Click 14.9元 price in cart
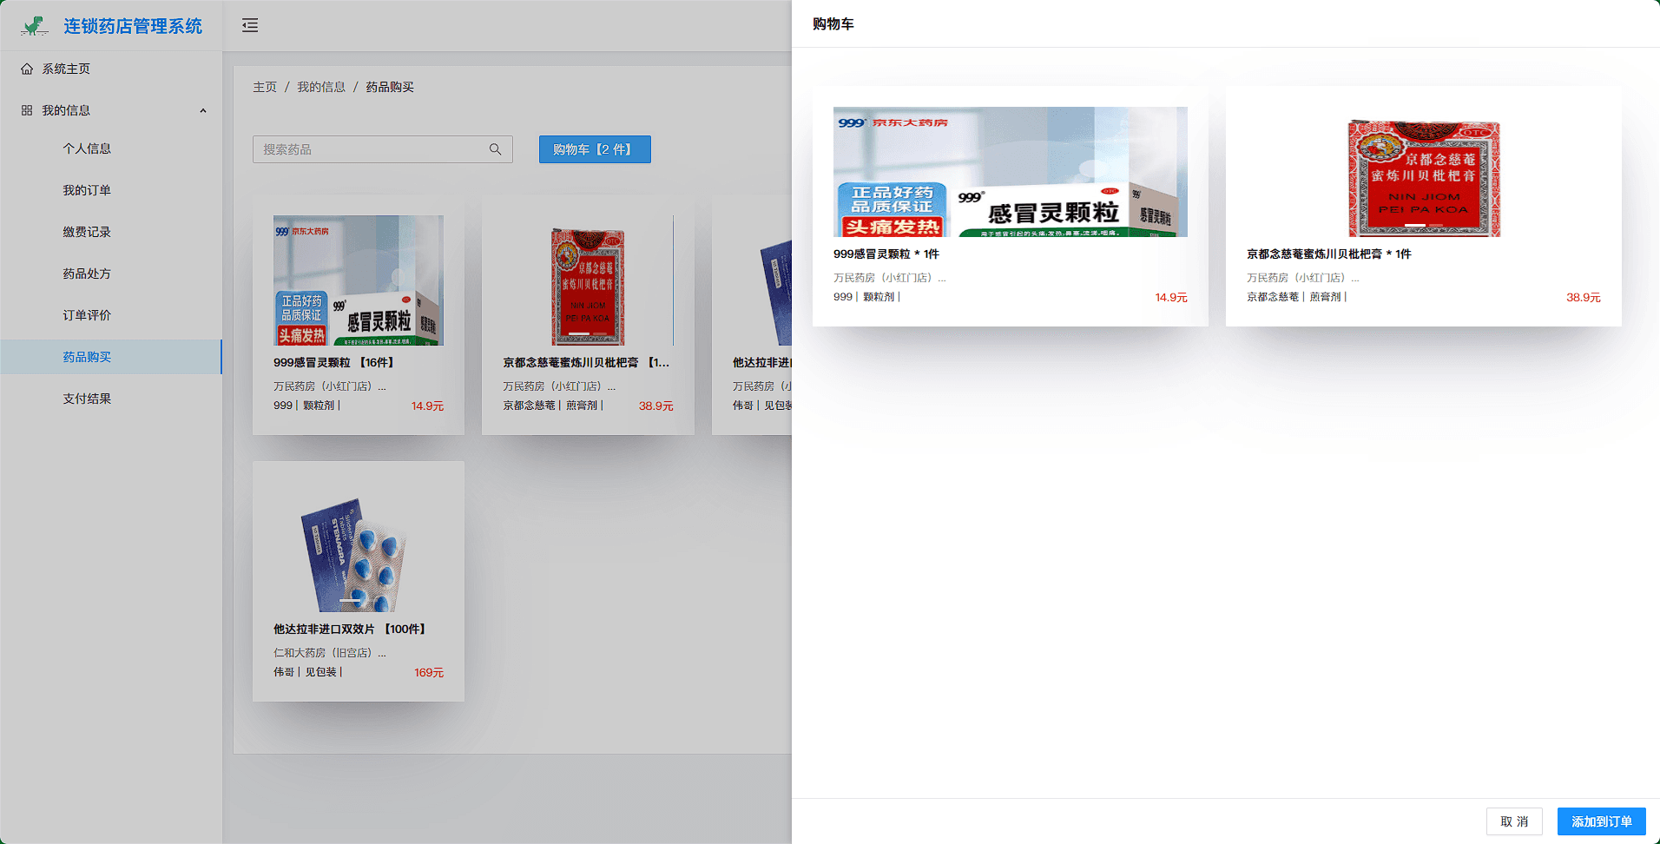 [1171, 297]
